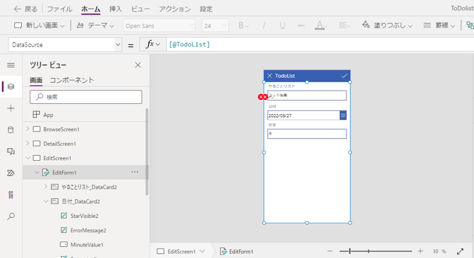Viewport: 474px width, 258px height.
Task: Collapse 日付_DataCard2
Action: [46, 201]
